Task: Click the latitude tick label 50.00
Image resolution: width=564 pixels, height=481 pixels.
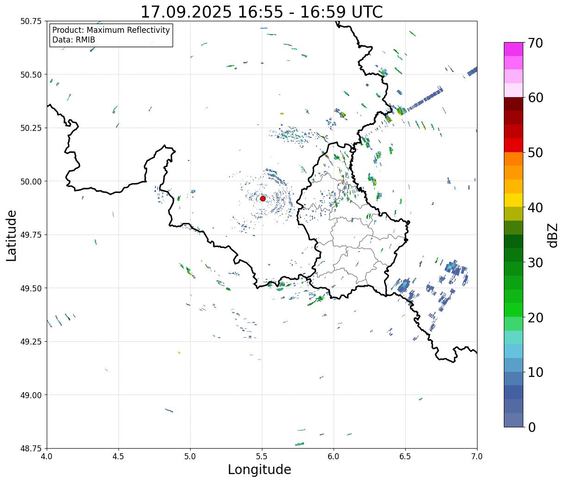Action: [31, 181]
